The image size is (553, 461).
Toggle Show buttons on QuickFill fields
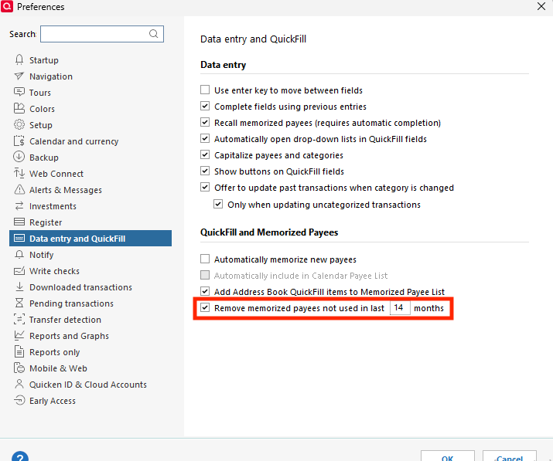click(205, 171)
